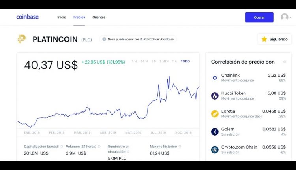The height and width of the screenshot is (170, 296).
Task: Click the Egretia yellow feather icon
Action: pos(215,113)
